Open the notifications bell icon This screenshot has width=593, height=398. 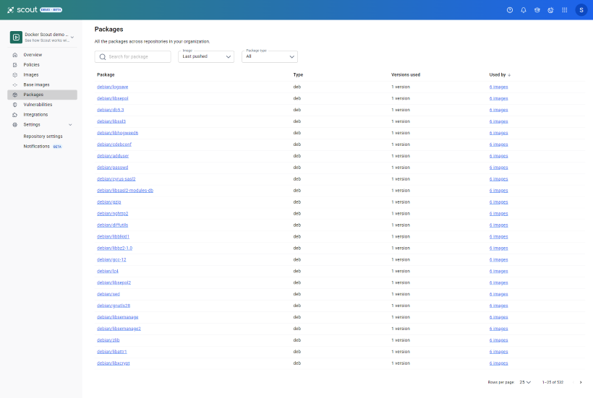tap(524, 10)
